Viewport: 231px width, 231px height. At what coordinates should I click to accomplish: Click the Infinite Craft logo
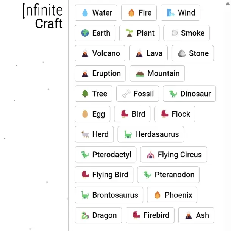pyautogui.click(x=43, y=16)
